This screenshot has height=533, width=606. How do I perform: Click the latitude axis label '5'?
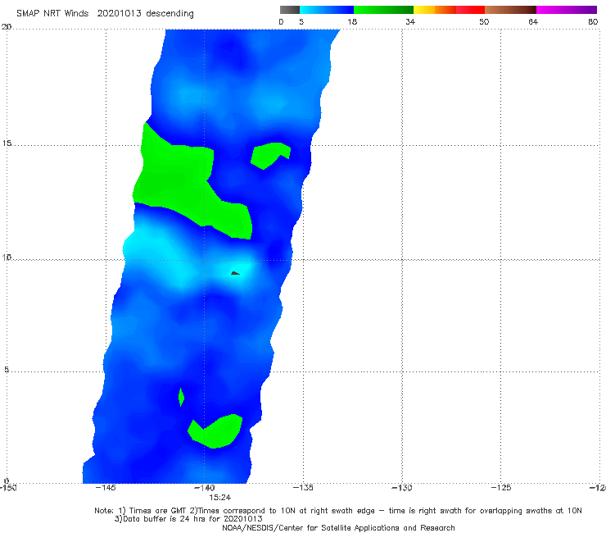click(7, 370)
